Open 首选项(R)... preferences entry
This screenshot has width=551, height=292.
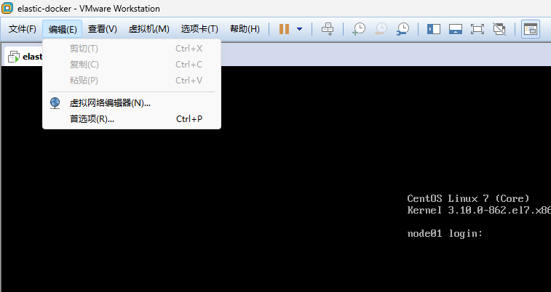[x=132, y=119]
